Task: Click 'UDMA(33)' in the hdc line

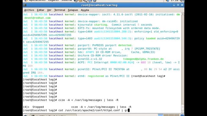Action: tap(149, 52)
